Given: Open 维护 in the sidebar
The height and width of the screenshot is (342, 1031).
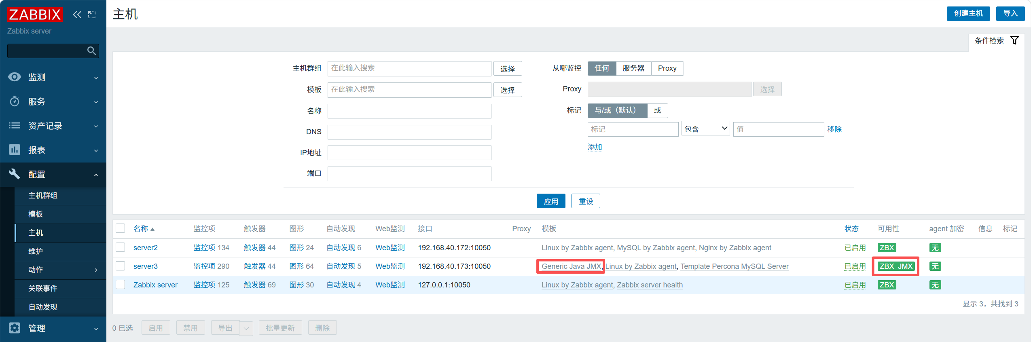Looking at the screenshot, I should [x=36, y=251].
